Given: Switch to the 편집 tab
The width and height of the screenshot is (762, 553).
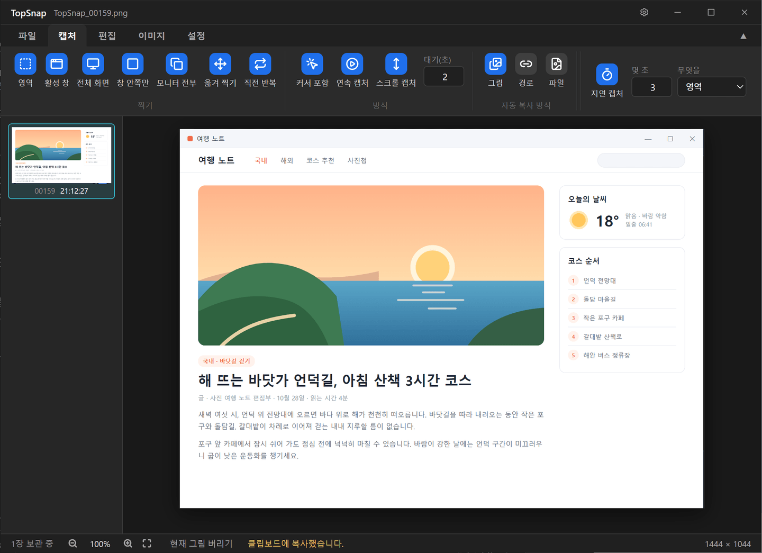Looking at the screenshot, I should tap(107, 36).
